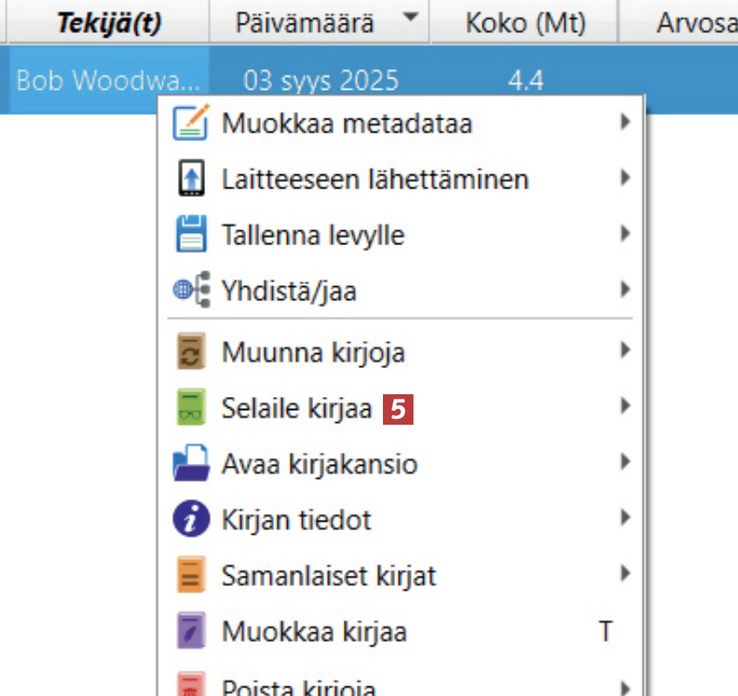The height and width of the screenshot is (696, 738).
Task: Select Poista kirjoja menu entry
Action: point(401,678)
